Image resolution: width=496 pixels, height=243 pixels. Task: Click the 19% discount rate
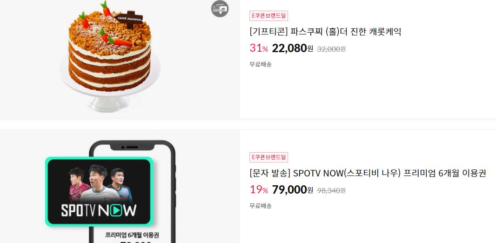click(x=259, y=190)
